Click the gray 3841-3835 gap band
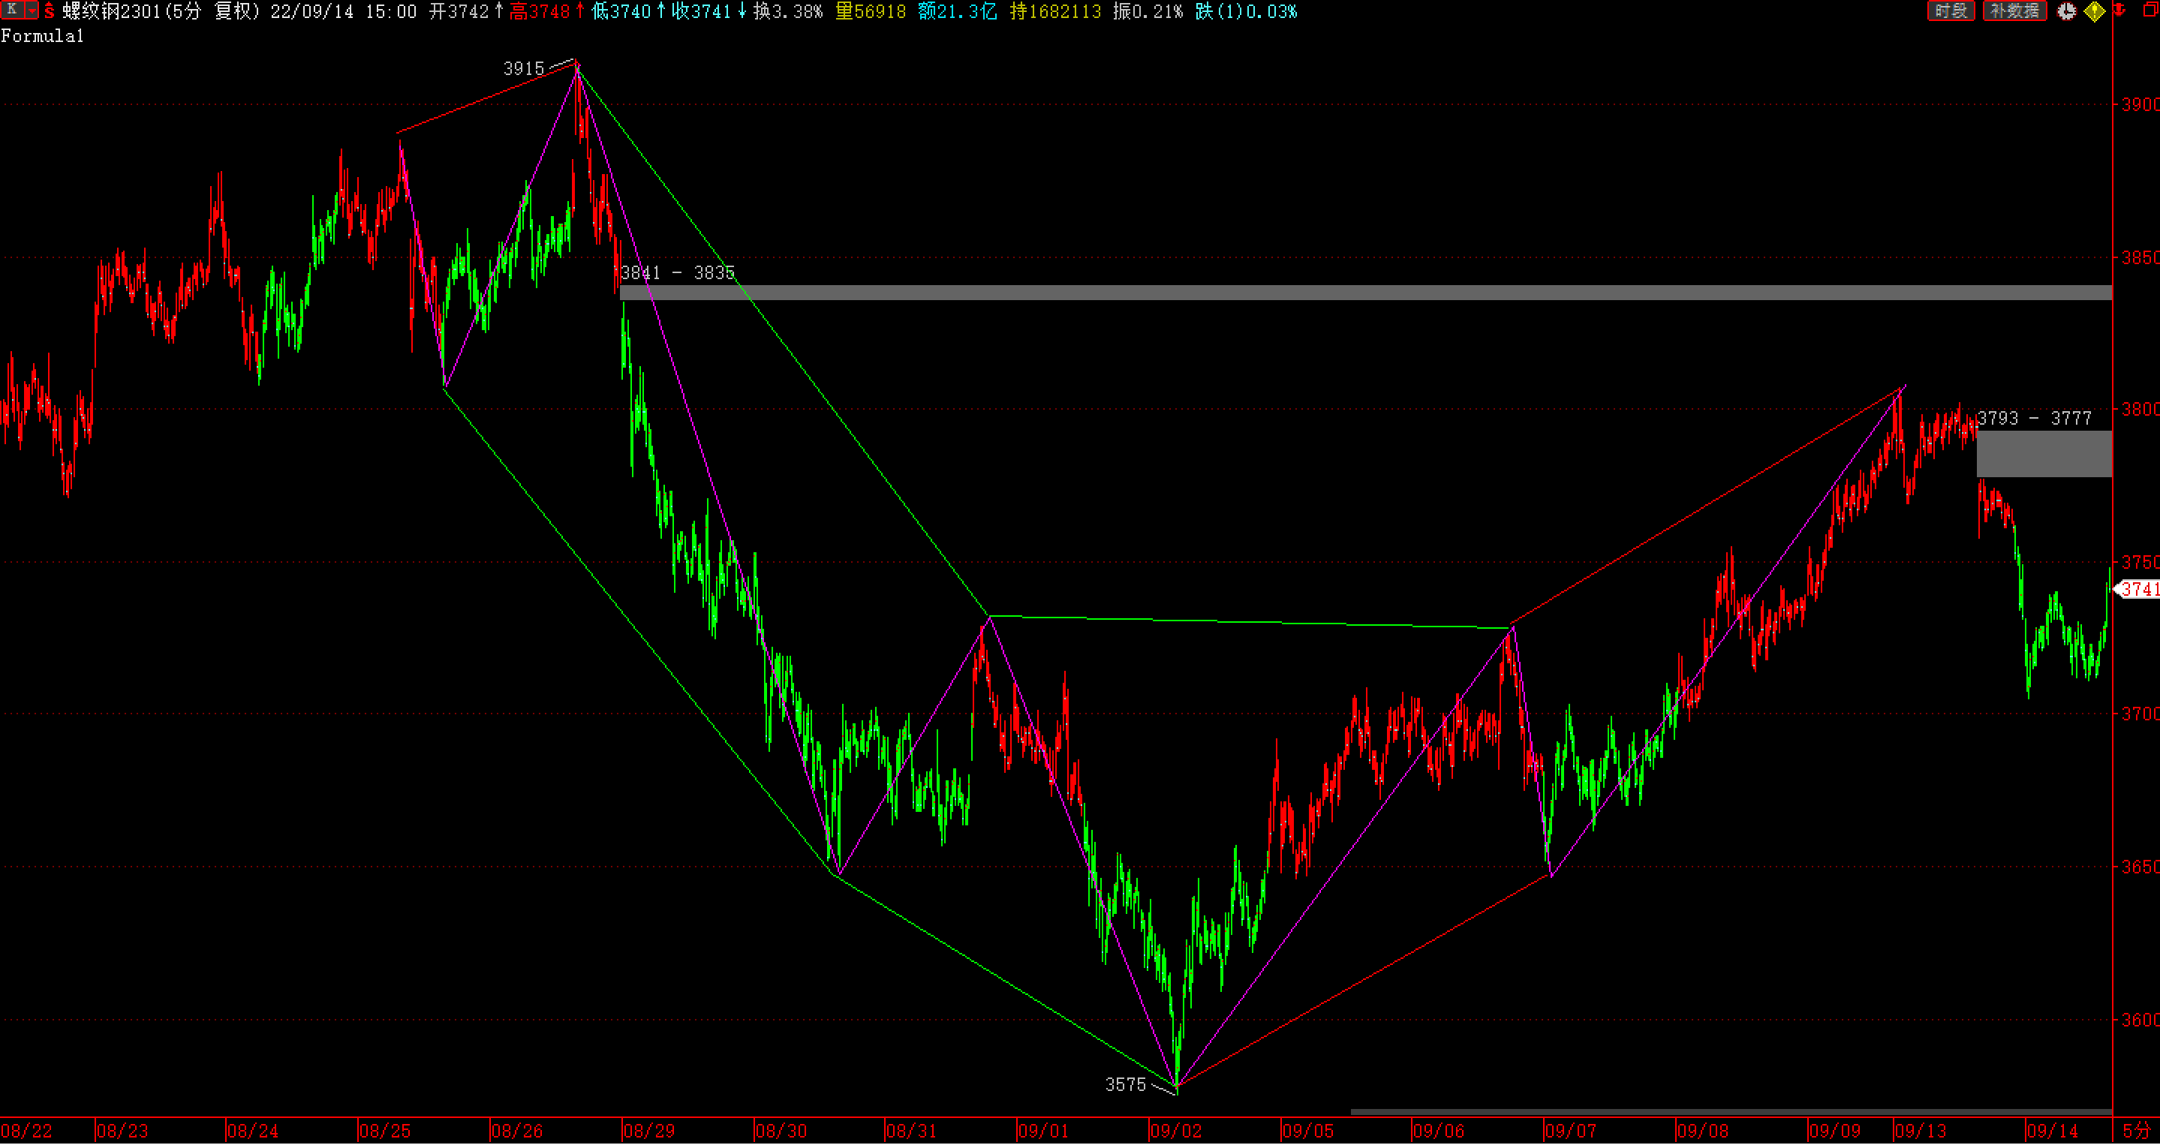 click(1366, 293)
